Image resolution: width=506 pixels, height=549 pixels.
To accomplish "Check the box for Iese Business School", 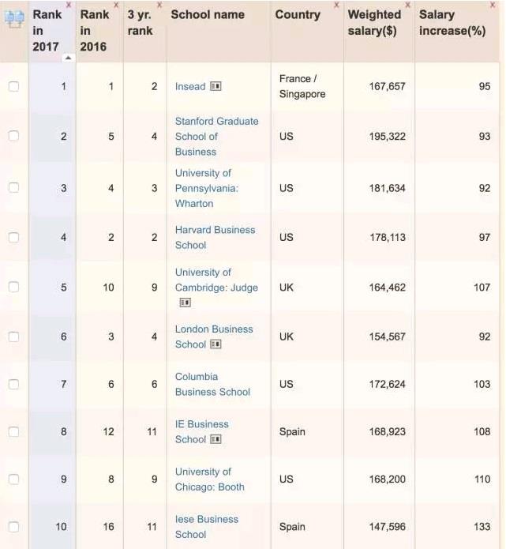I will pyautogui.click(x=13, y=527).
